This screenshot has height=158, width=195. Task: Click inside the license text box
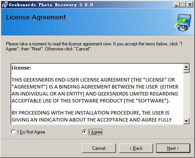click(97, 94)
